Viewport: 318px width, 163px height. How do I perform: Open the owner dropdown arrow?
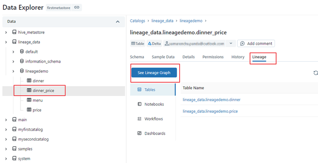(231, 43)
